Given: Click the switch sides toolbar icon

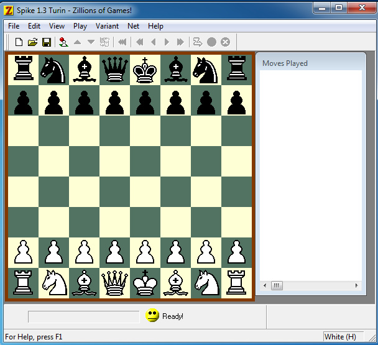Looking at the screenshot, I should pos(104,42).
